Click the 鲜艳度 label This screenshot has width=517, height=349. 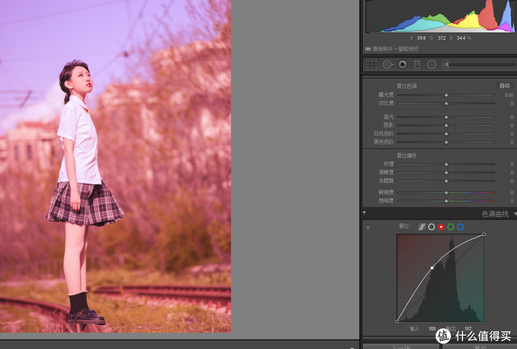[x=386, y=192]
